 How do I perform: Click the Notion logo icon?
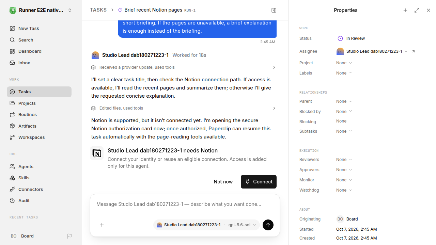(97, 153)
